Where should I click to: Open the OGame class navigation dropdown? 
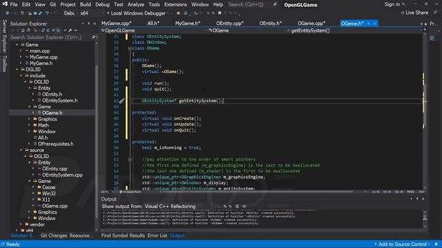coord(247,30)
